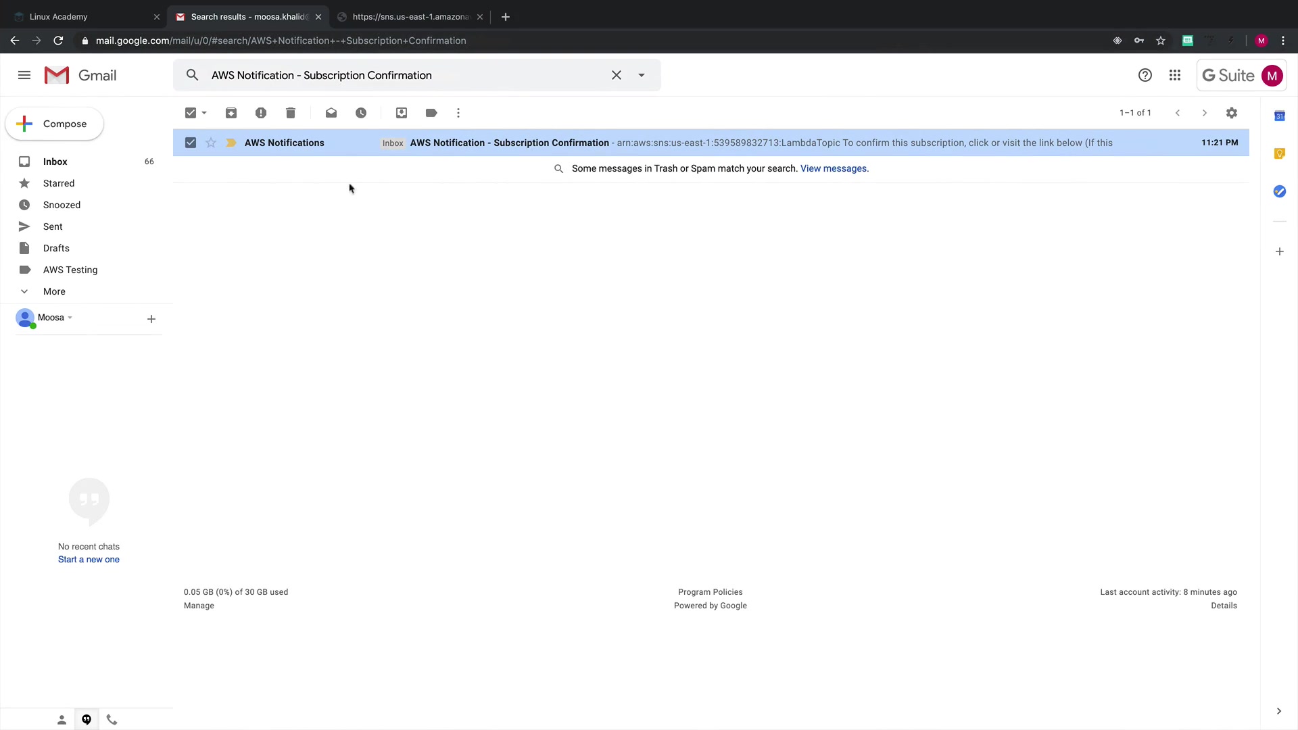Open the Google apps grid
Image resolution: width=1298 pixels, height=730 pixels.
tap(1175, 76)
